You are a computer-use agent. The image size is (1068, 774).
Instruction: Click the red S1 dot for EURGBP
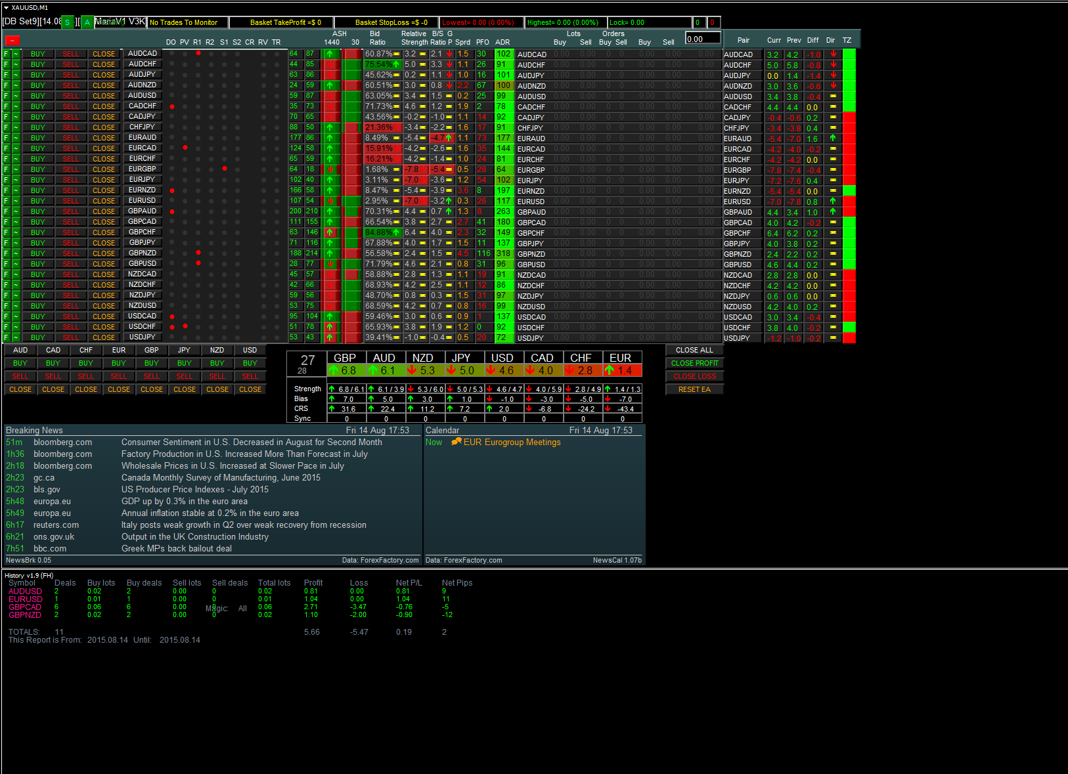point(225,169)
